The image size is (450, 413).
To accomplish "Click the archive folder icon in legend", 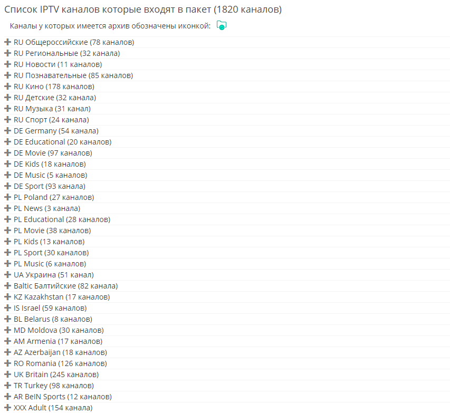I will (x=222, y=26).
